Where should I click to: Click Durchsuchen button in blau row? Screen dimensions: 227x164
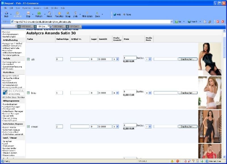coord(188,93)
